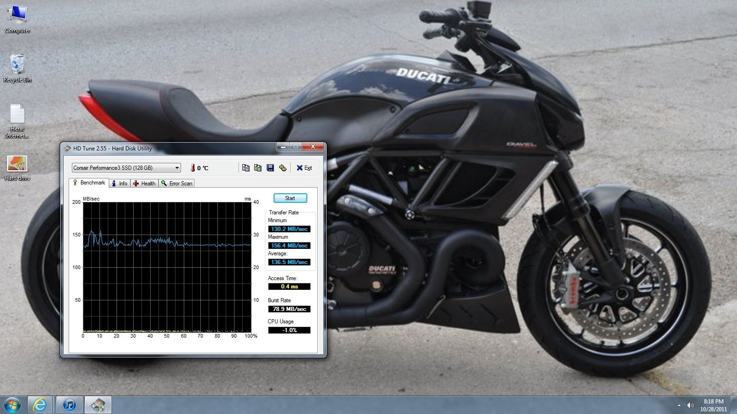Image resolution: width=737 pixels, height=414 pixels.
Task: Go to the Error Scan tab
Action: 176,183
